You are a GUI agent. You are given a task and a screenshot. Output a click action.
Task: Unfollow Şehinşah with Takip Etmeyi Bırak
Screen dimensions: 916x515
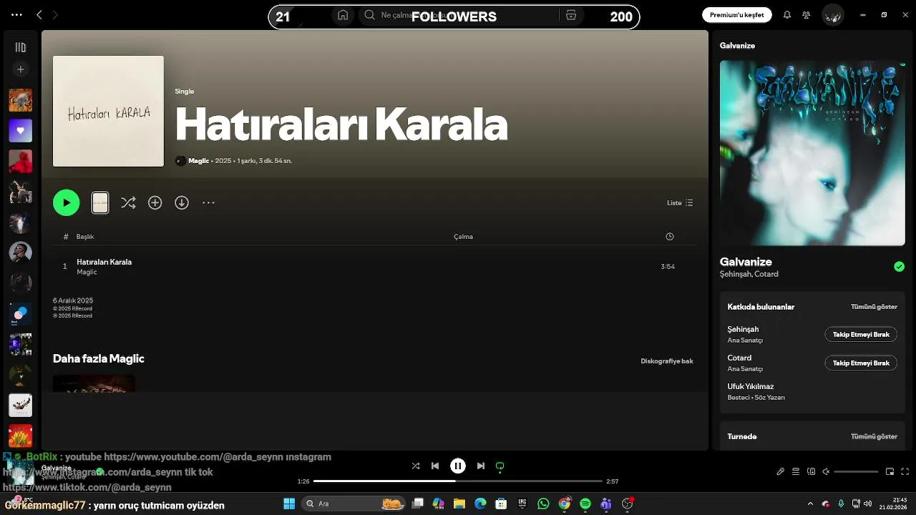(x=861, y=335)
